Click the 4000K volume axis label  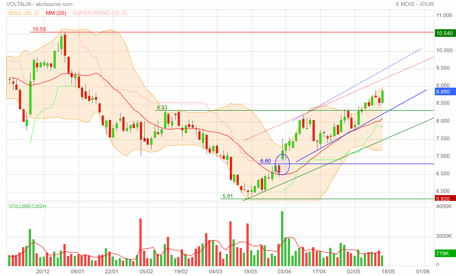(444, 206)
